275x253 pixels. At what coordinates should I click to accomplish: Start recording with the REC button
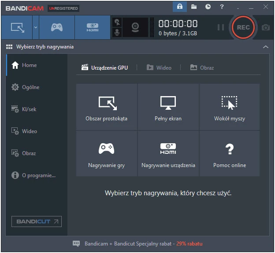[243, 27]
